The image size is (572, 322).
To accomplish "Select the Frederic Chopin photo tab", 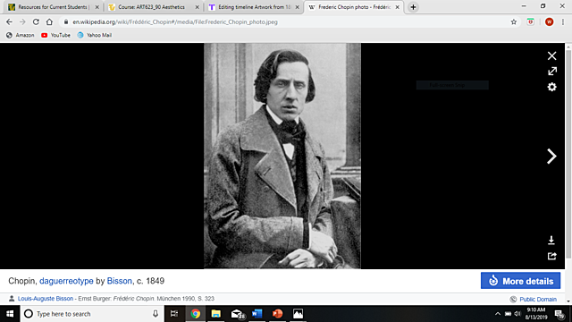I will tap(354, 7).
